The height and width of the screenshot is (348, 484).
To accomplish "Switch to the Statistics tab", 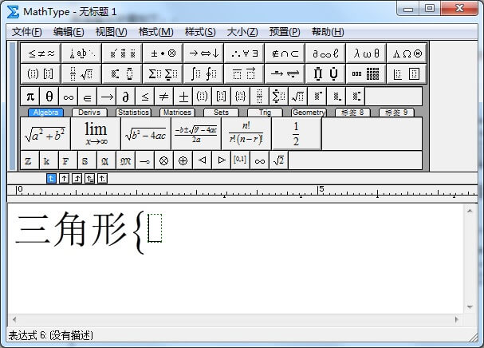I will click(x=133, y=113).
